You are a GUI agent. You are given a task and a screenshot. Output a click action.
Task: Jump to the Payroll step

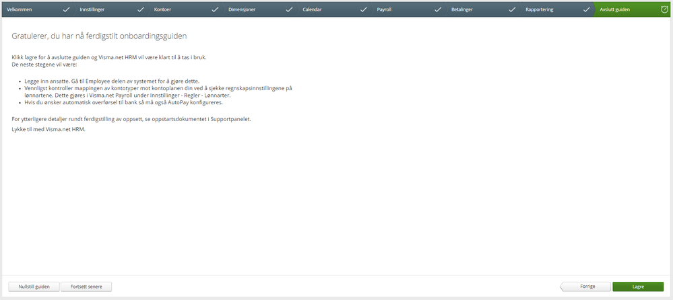(409, 9)
